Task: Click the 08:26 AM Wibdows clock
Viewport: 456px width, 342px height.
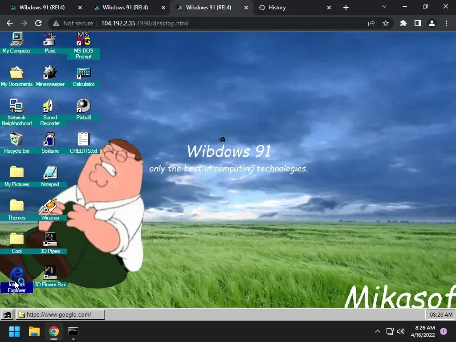Action: click(441, 315)
